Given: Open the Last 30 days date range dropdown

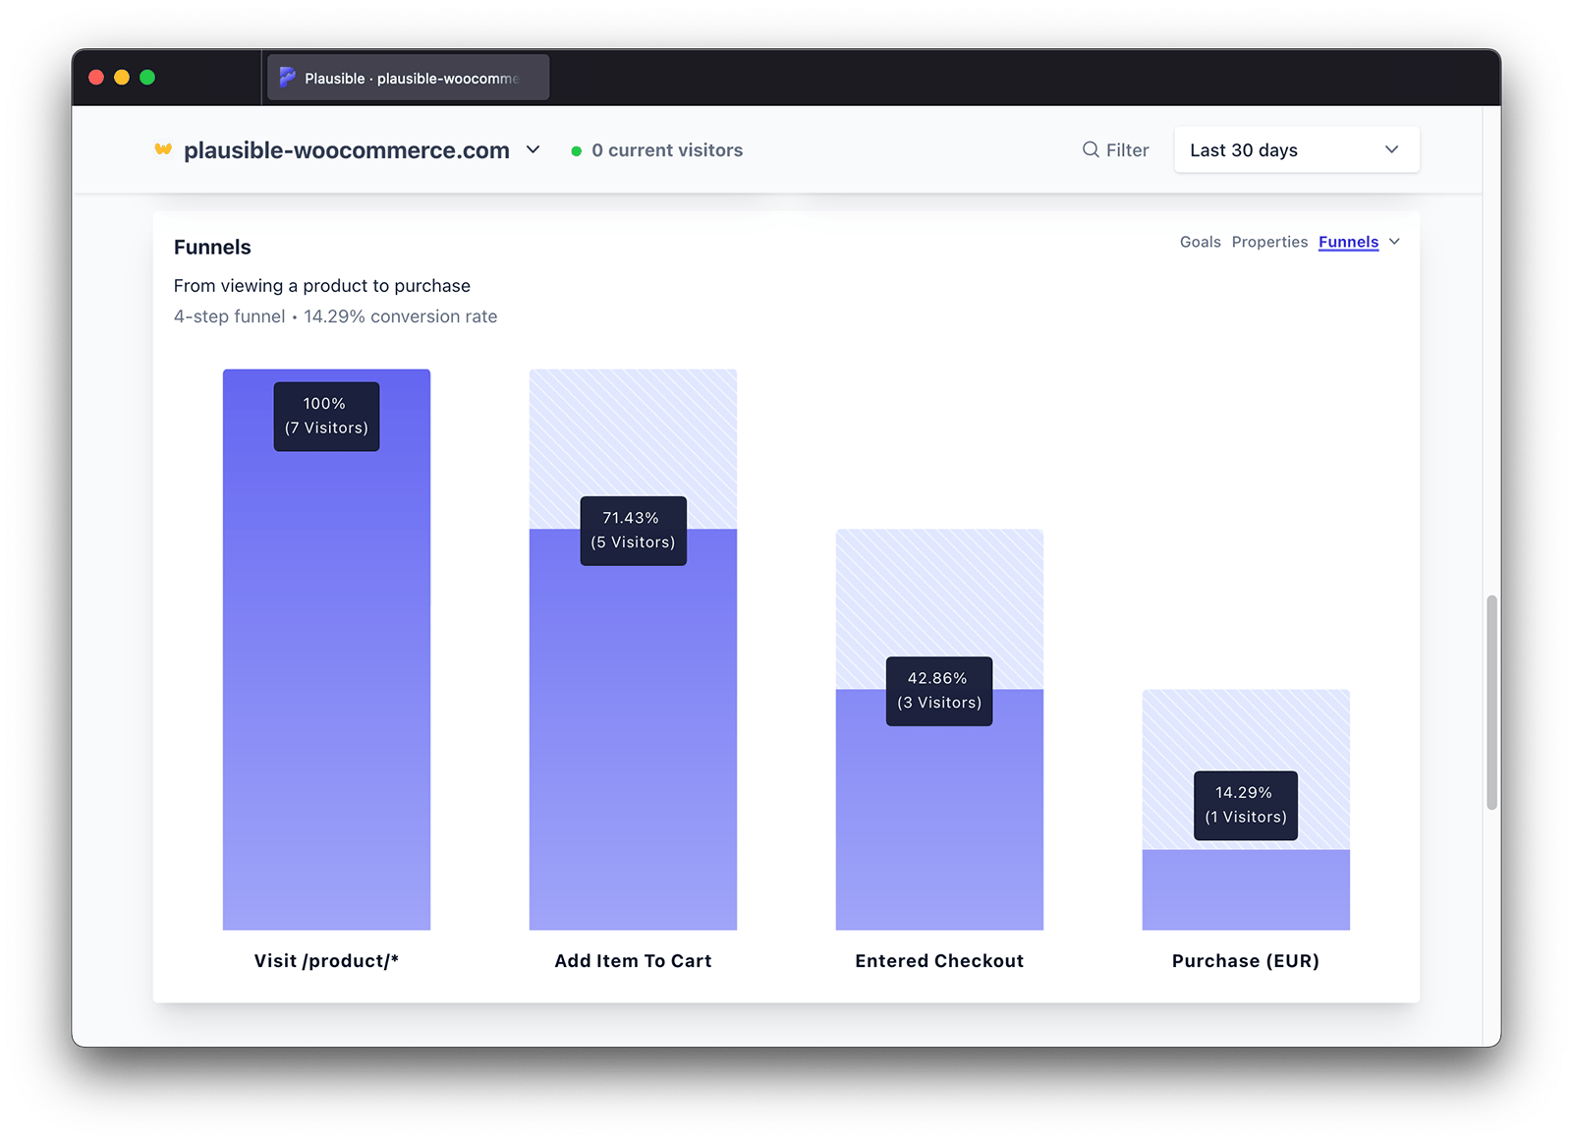Looking at the screenshot, I should click(x=1296, y=149).
